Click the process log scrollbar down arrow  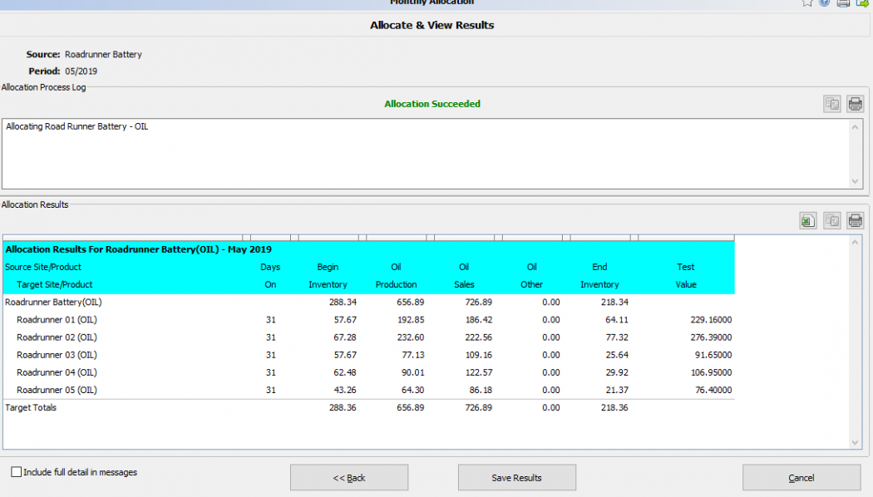pos(856,181)
